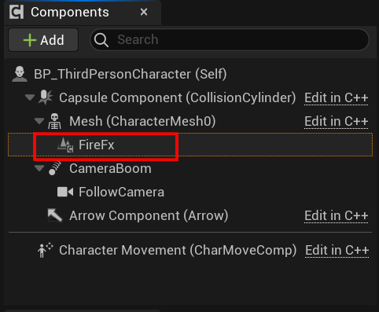Click the Character Movement component icon

click(x=45, y=250)
